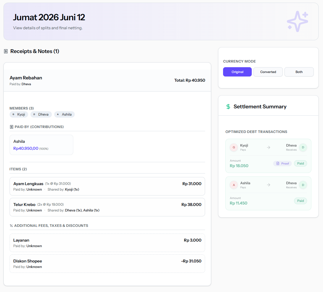Click the percent icon beside Additional Fees
Viewport: 323px width, 292px height.
pyautogui.click(x=11, y=226)
